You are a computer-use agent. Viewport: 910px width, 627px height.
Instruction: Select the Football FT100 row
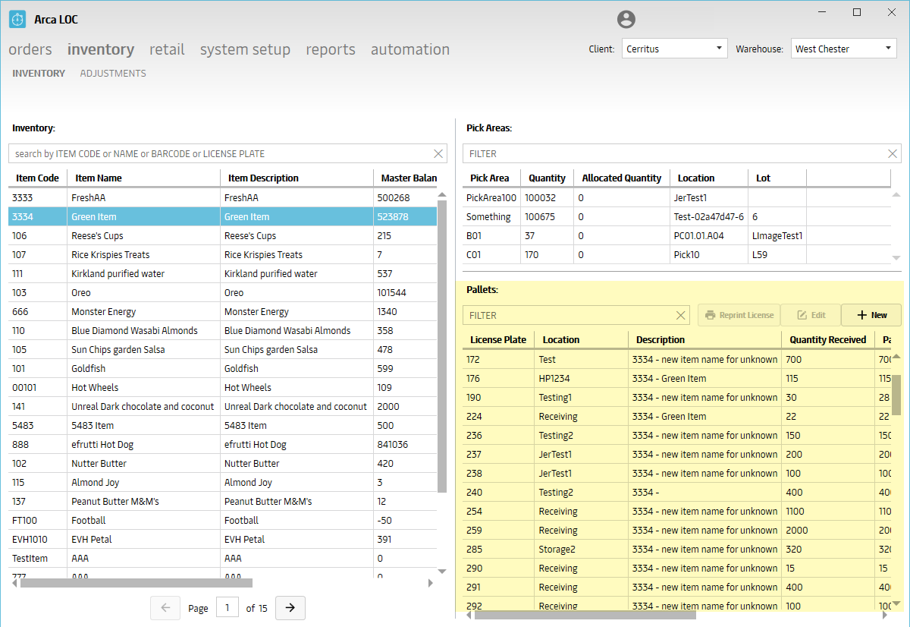223,520
